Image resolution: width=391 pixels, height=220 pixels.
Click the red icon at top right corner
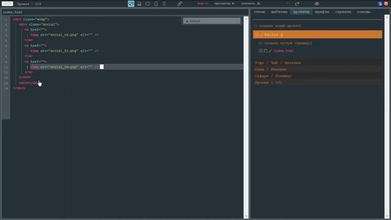click(x=386, y=4)
